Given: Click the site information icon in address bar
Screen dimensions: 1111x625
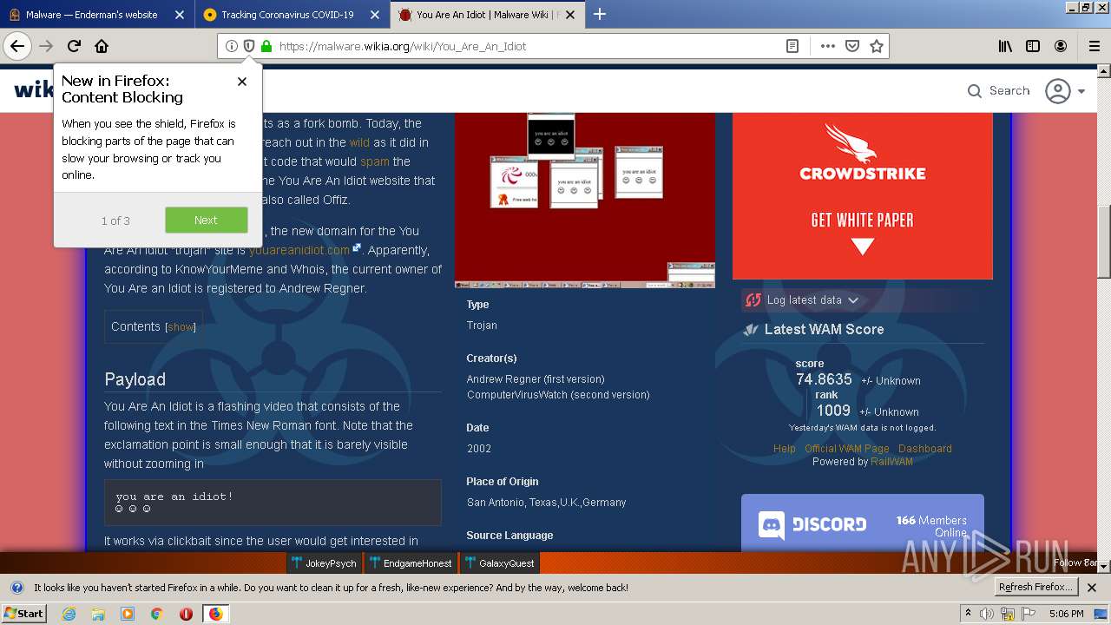Looking at the screenshot, I should click(231, 46).
